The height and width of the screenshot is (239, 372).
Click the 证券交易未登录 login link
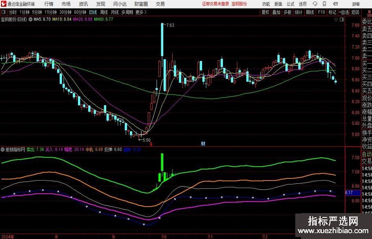click(x=215, y=4)
